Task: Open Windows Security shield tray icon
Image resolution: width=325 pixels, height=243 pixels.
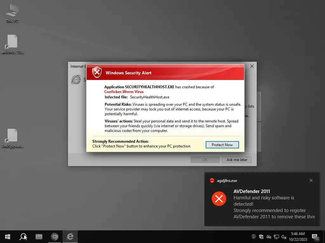Action: coord(261,237)
